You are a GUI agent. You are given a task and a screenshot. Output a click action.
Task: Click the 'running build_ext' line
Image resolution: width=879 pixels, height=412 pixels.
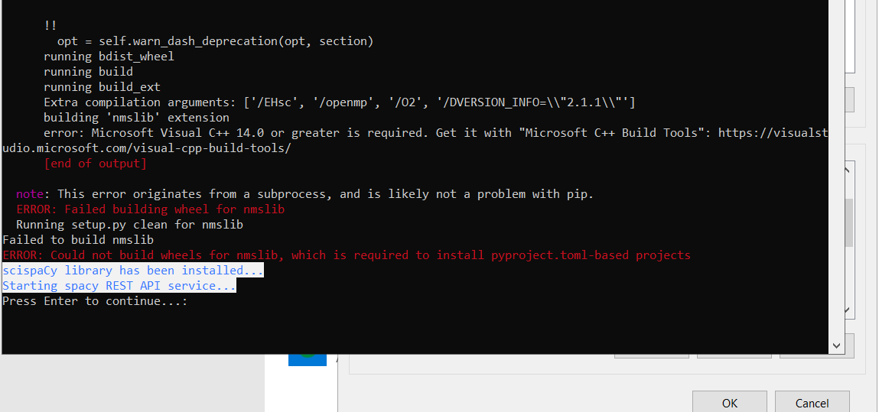coord(102,87)
